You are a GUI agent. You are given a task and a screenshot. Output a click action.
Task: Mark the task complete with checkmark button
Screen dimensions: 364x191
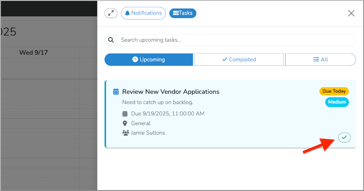[345, 137]
